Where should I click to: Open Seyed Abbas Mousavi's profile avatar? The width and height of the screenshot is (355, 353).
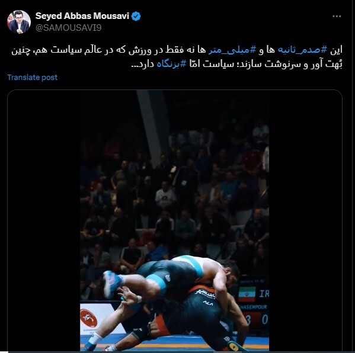click(x=19, y=22)
